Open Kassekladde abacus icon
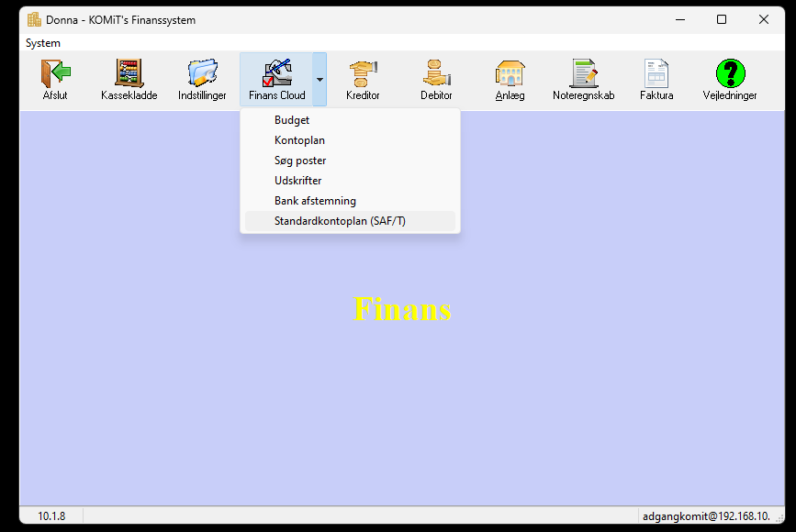The image size is (796, 532). point(129,73)
